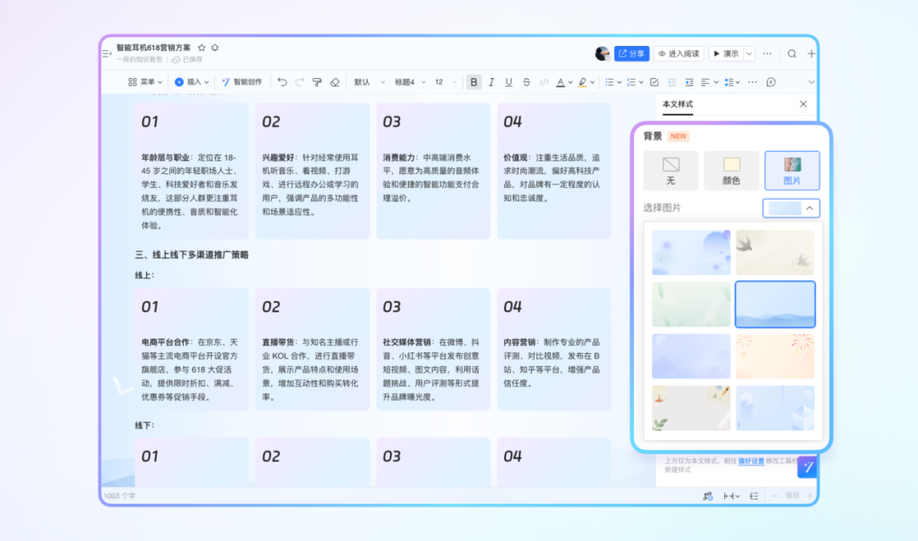The image size is (918, 541).
Task: Click the floating AI wand button
Action: coord(807,465)
